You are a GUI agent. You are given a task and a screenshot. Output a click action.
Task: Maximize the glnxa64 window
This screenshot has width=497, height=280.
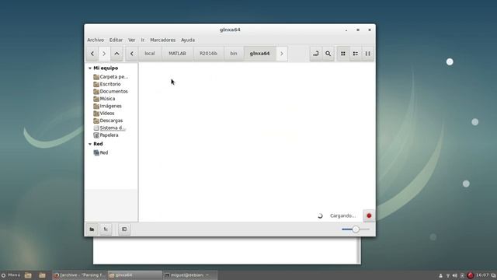(358, 30)
